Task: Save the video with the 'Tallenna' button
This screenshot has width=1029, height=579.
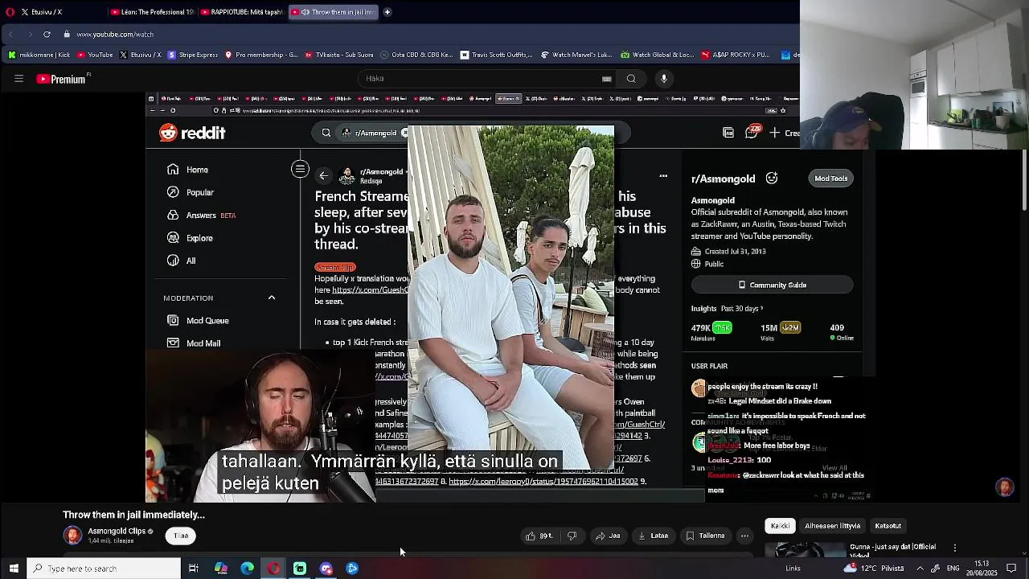Action: click(x=706, y=536)
